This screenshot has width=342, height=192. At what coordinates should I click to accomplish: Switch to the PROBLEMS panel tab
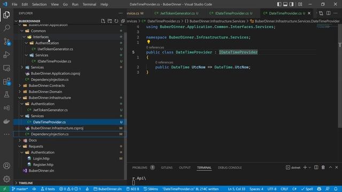(139, 167)
